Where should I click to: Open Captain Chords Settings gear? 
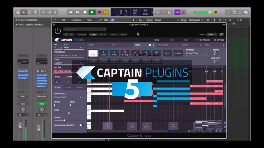[x=219, y=40]
